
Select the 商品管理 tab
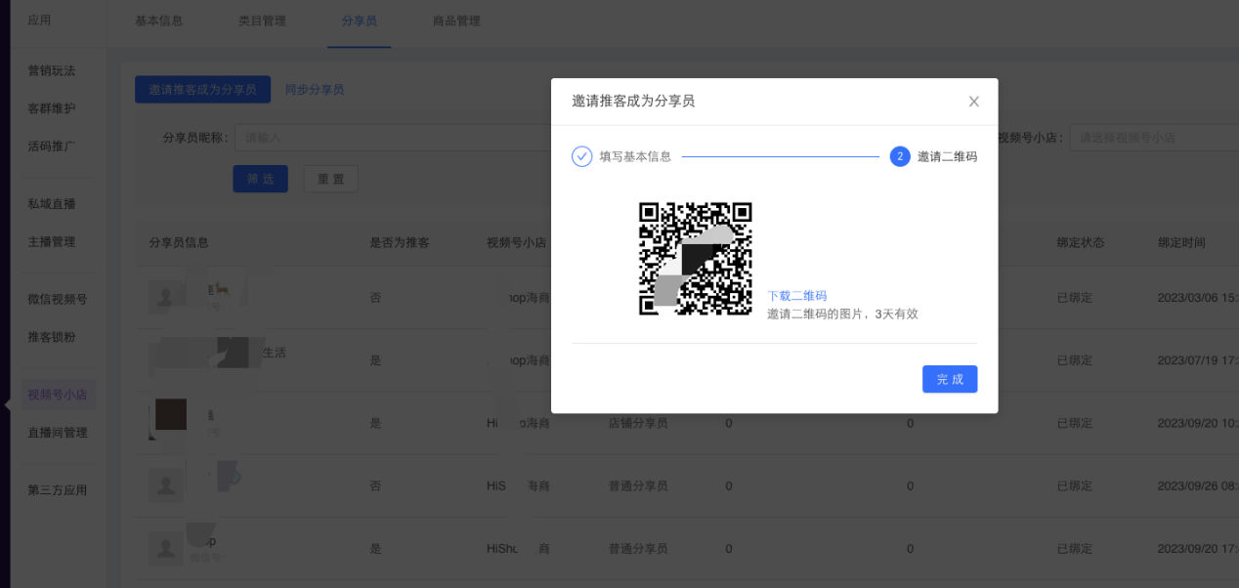(456, 21)
